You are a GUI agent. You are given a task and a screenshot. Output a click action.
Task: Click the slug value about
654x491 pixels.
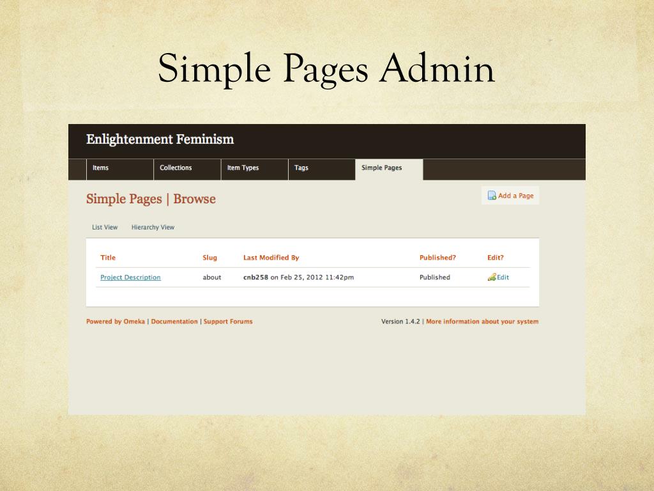coord(212,277)
